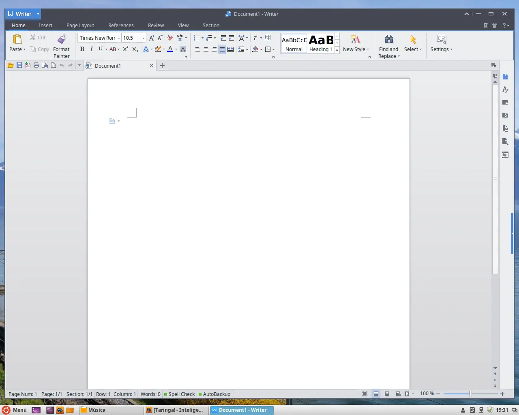Apply character shading icon

coord(183,49)
